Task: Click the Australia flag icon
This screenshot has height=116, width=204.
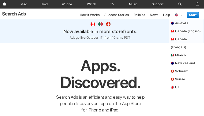Action: point(172,23)
